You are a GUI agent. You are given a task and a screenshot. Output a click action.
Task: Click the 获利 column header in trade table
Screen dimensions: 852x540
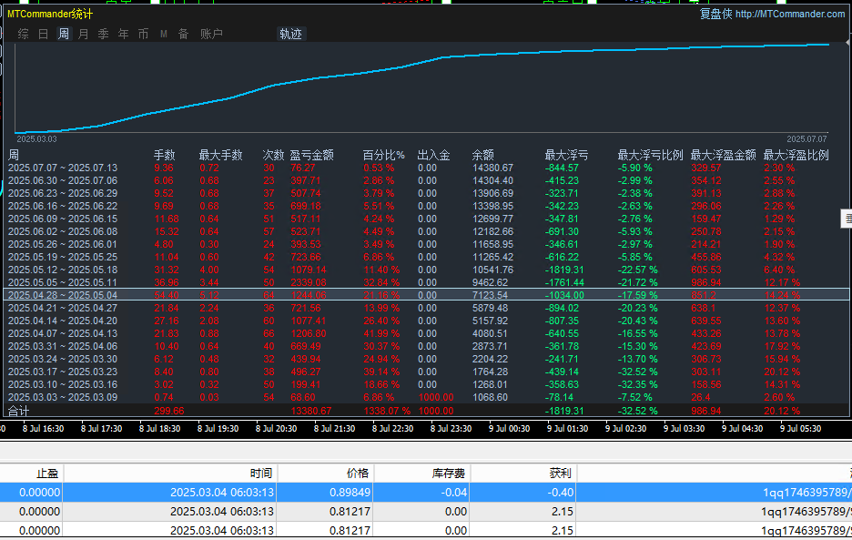click(560, 474)
